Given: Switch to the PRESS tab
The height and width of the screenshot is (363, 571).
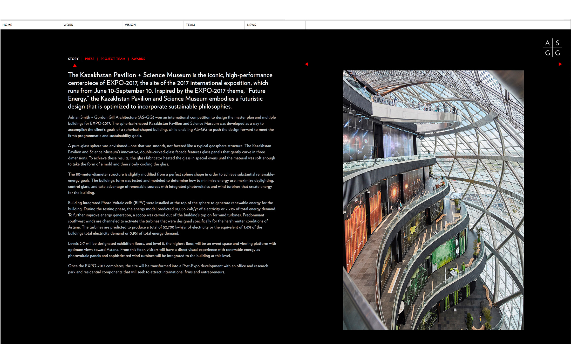Looking at the screenshot, I should (90, 59).
